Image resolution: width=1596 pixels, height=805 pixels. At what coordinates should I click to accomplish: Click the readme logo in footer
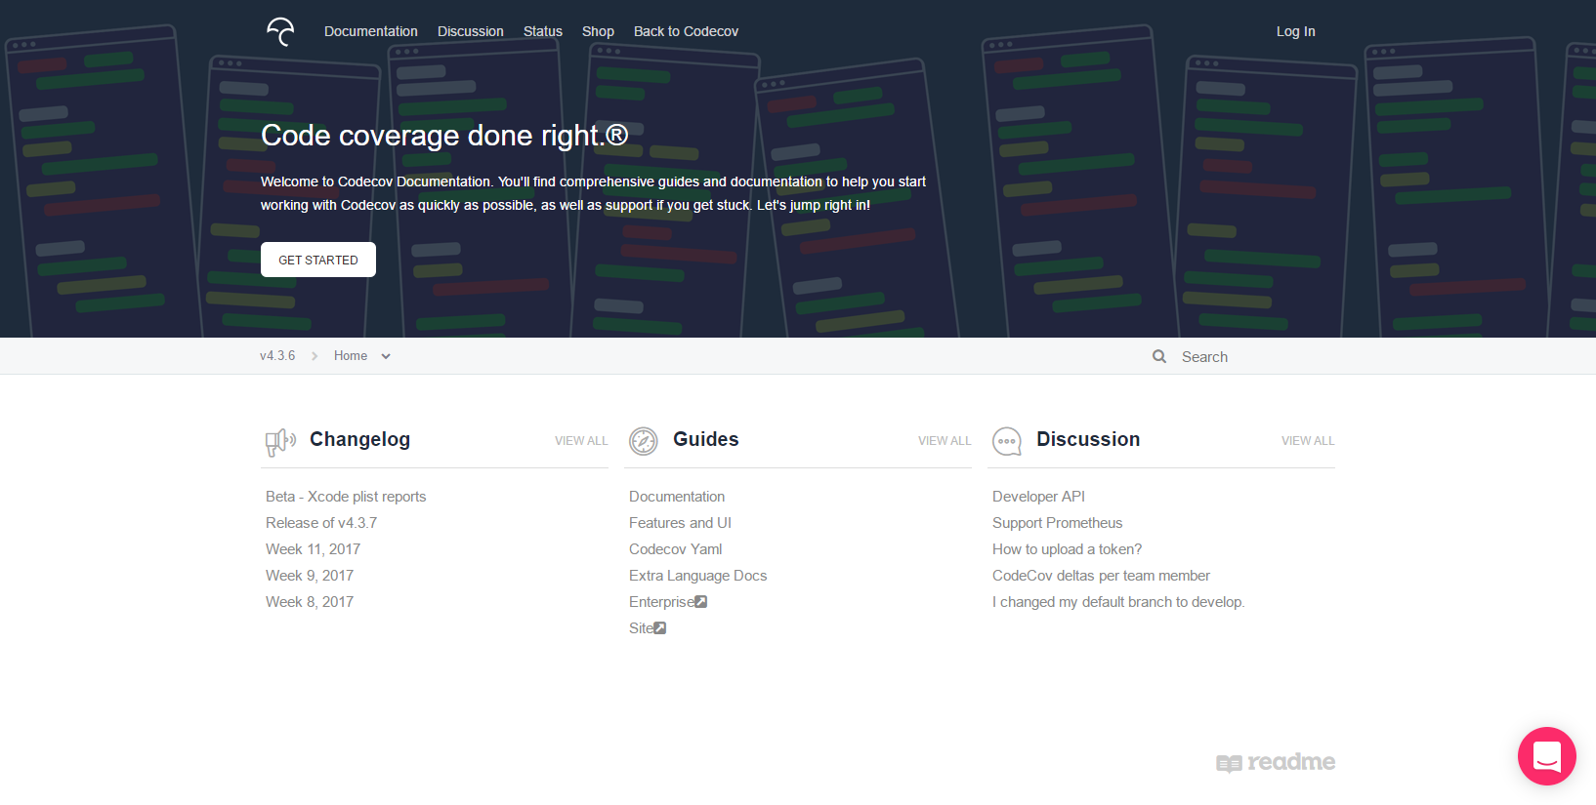pos(1276,762)
